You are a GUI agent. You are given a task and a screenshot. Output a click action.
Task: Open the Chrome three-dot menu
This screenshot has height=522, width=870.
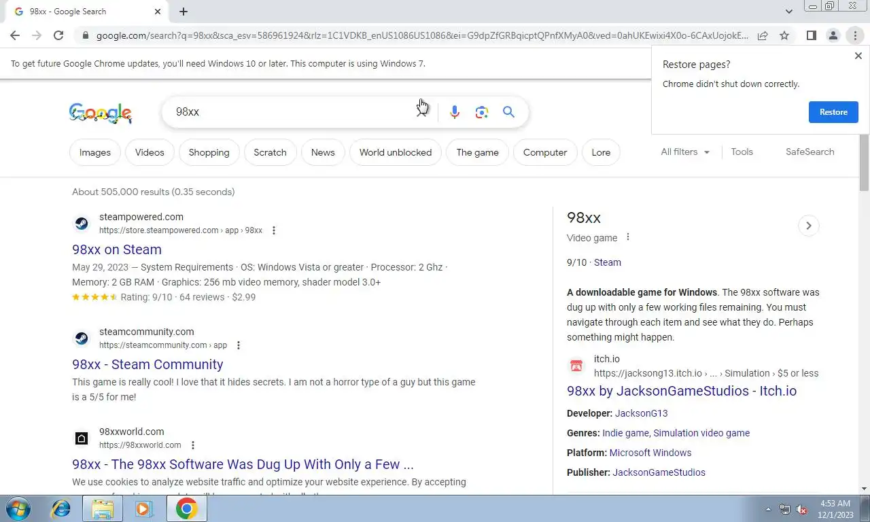(855, 35)
